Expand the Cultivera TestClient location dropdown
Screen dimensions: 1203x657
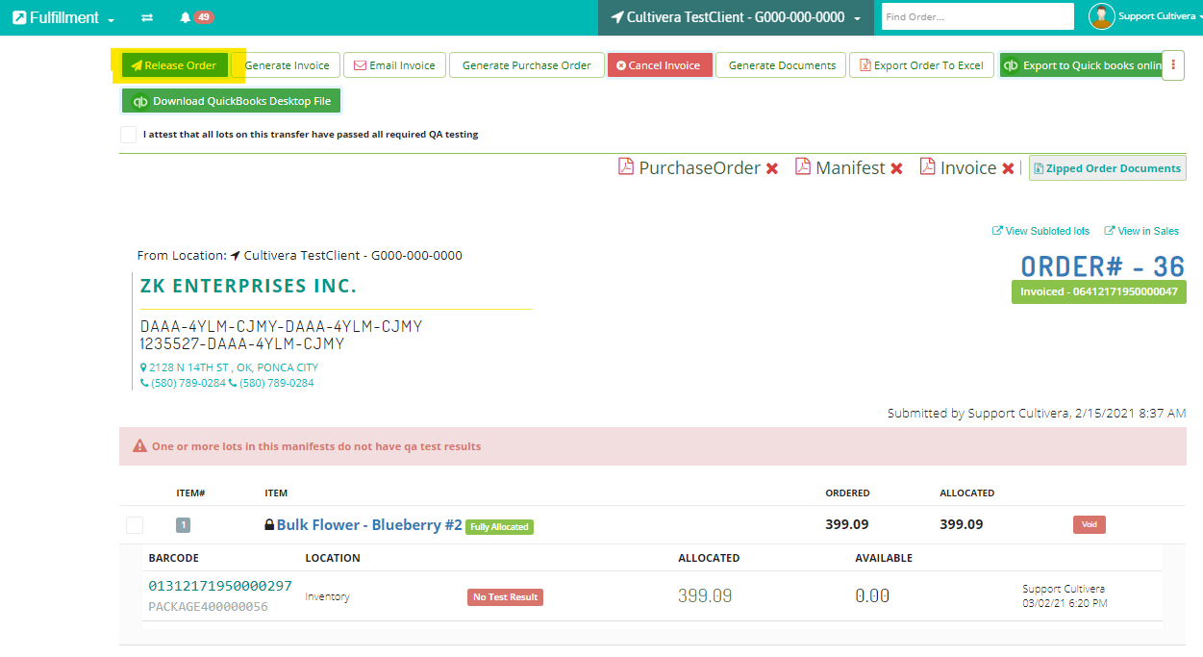736,17
